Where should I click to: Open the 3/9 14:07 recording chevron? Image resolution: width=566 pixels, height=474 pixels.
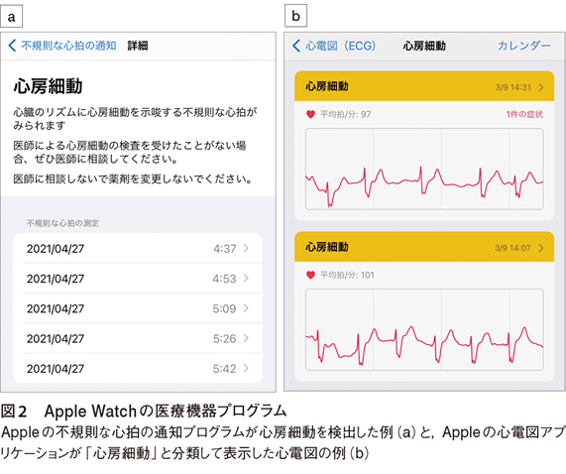pos(541,248)
